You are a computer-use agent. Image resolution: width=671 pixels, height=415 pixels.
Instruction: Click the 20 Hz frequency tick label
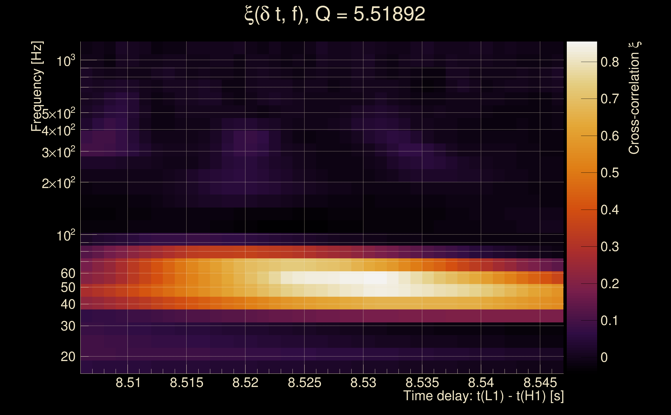[68, 357]
